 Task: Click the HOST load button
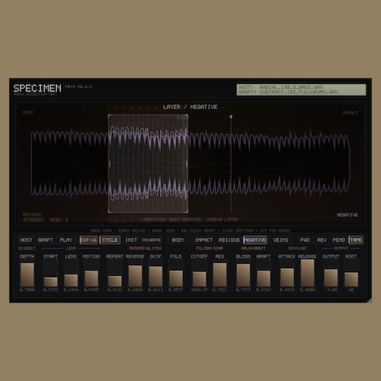pyautogui.click(x=26, y=240)
